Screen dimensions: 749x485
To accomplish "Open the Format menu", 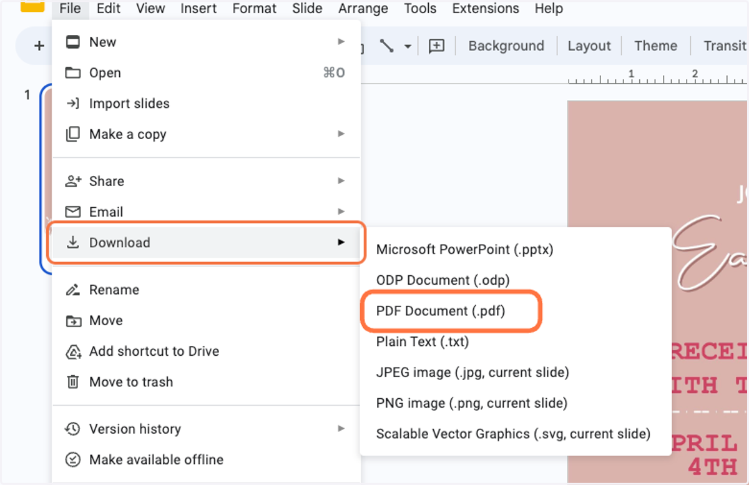I will click(254, 9).
